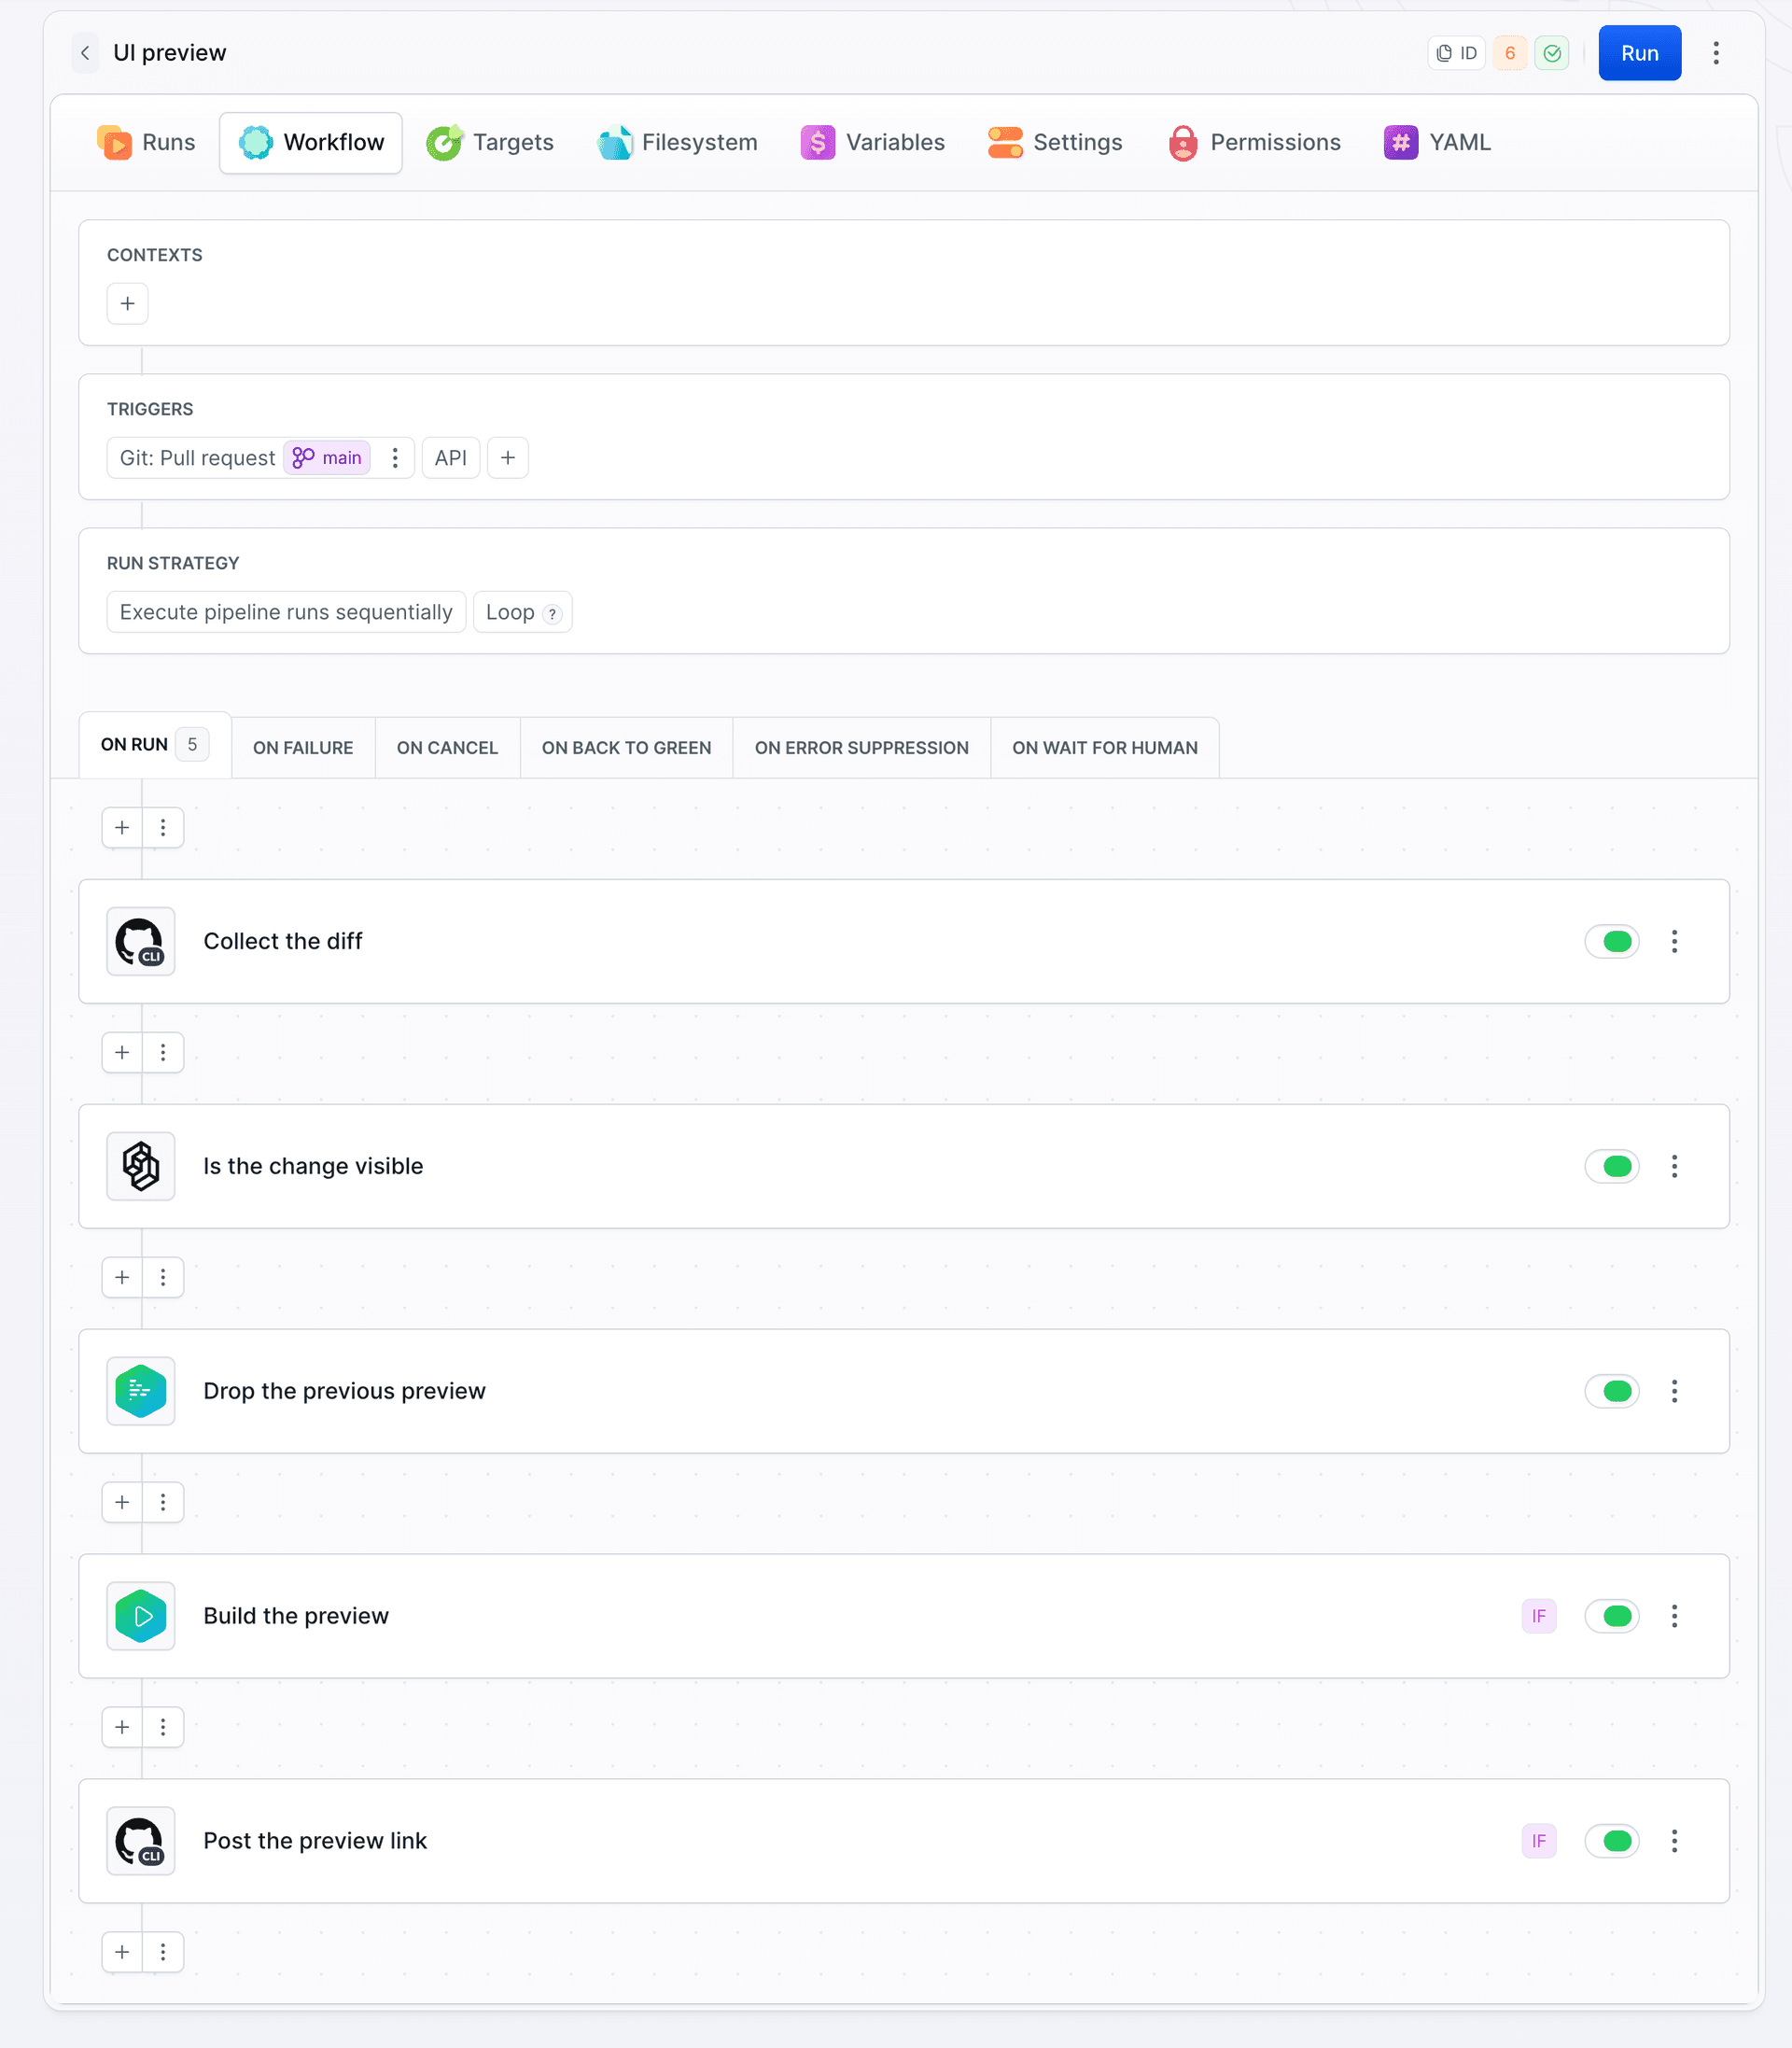Change Execute pipeline runs sequentially strategy

[x=286, y=612]
